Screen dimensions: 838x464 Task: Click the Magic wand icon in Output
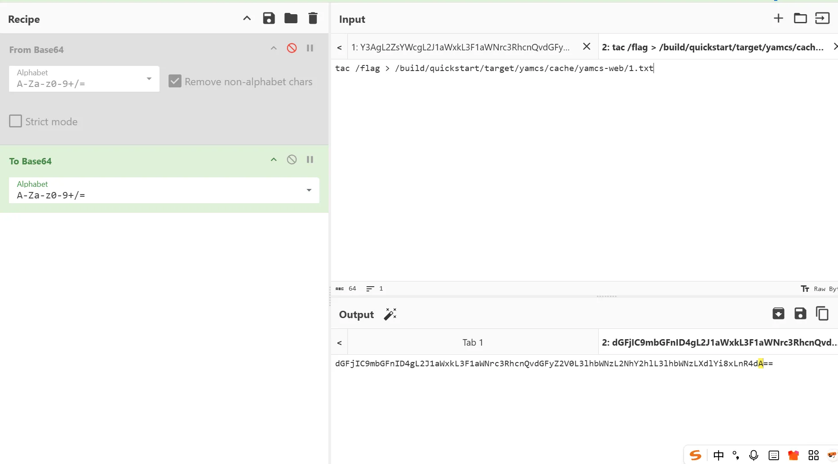click(x=390, y=314)
